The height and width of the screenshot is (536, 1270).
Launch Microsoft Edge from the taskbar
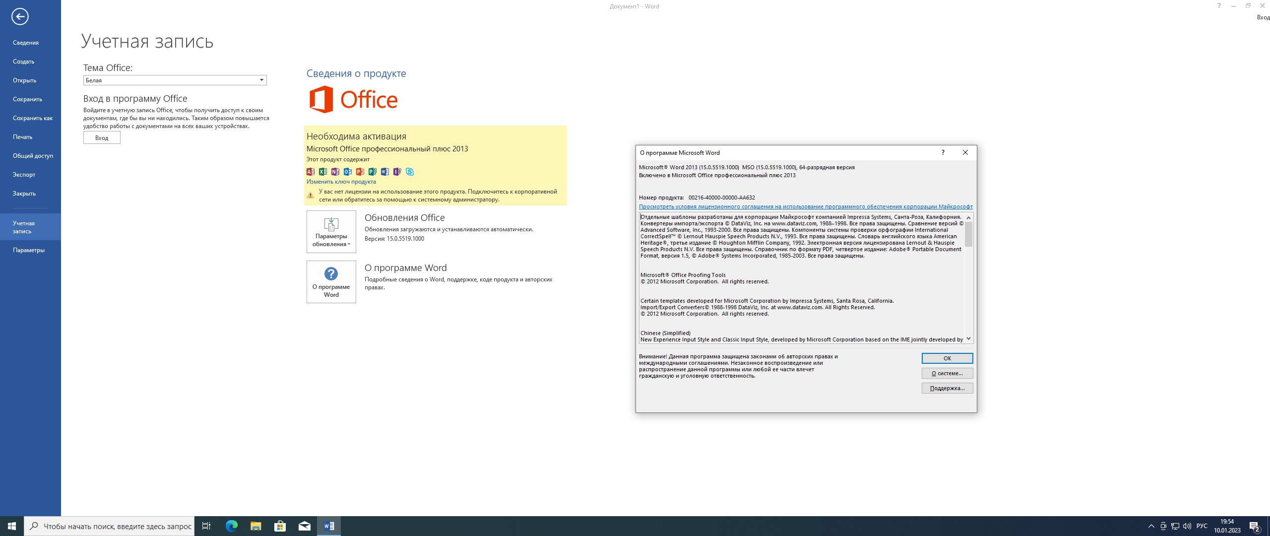click(x=231, y=526)
